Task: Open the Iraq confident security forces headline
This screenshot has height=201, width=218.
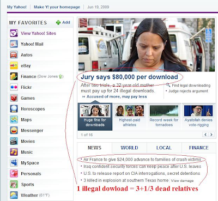Action: (x=142, y=167)
